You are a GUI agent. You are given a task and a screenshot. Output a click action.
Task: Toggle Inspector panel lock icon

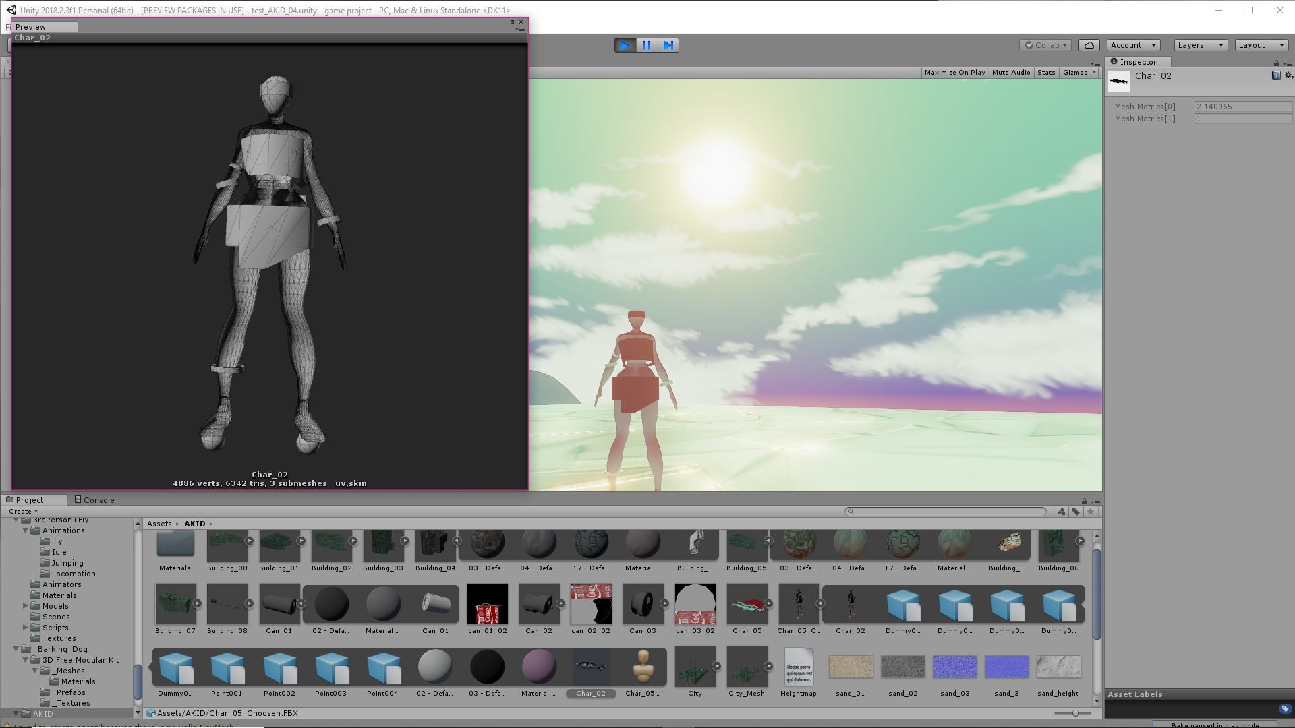click(x=1276, y=63)
